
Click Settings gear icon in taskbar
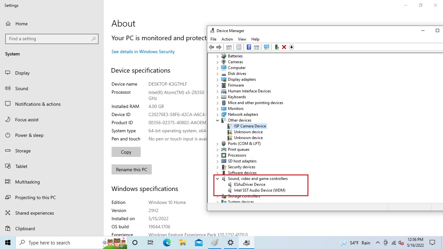(x=231, y=243)
